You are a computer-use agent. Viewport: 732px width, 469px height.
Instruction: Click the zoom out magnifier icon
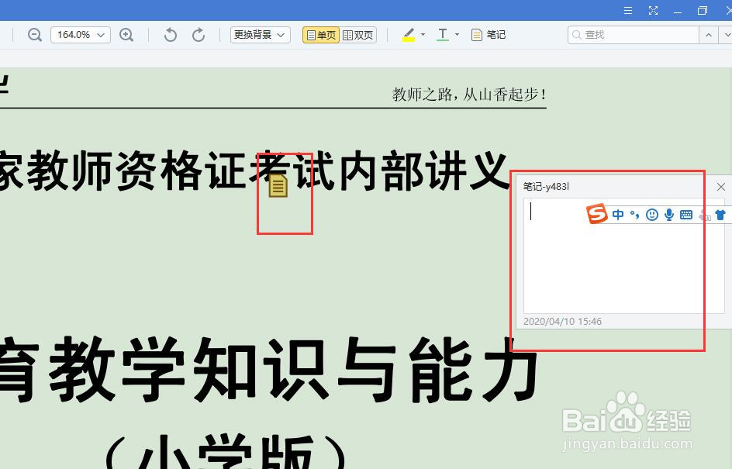tap(35, 35)
